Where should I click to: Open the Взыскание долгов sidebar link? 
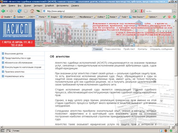pos(14,54)
